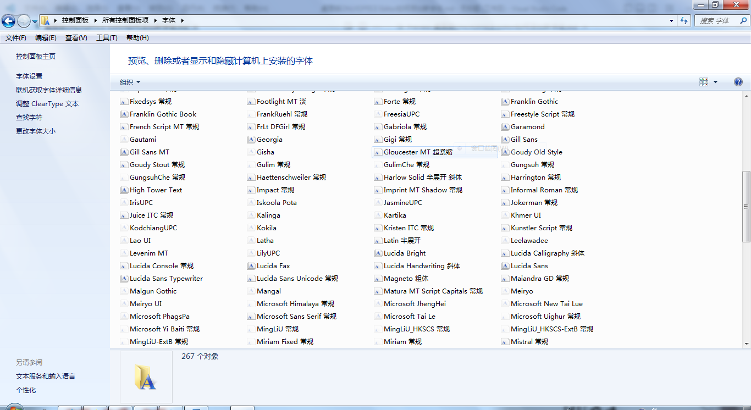The image size is (751, 410).
Task: Click the Forward navigation arrow button
Action: click(x=24, y=21)
